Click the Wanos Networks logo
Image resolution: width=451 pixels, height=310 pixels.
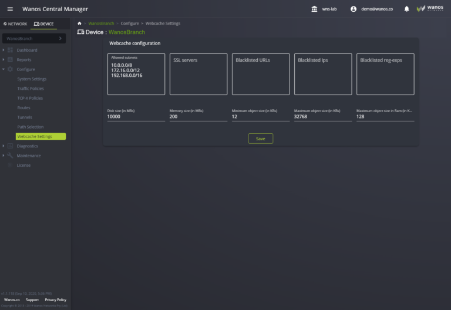pyautogui.click(x=429, y=9)
